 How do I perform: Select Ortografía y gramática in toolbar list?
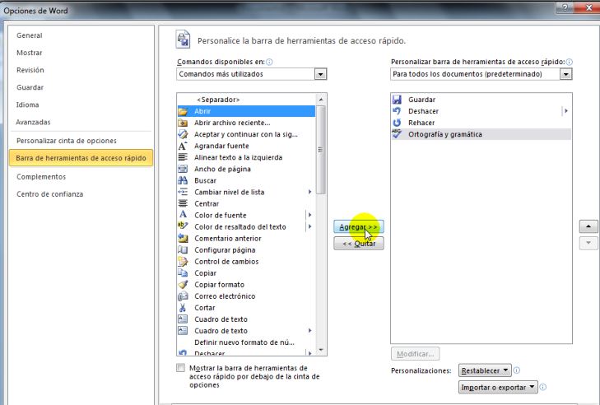(x=481, y=134)
